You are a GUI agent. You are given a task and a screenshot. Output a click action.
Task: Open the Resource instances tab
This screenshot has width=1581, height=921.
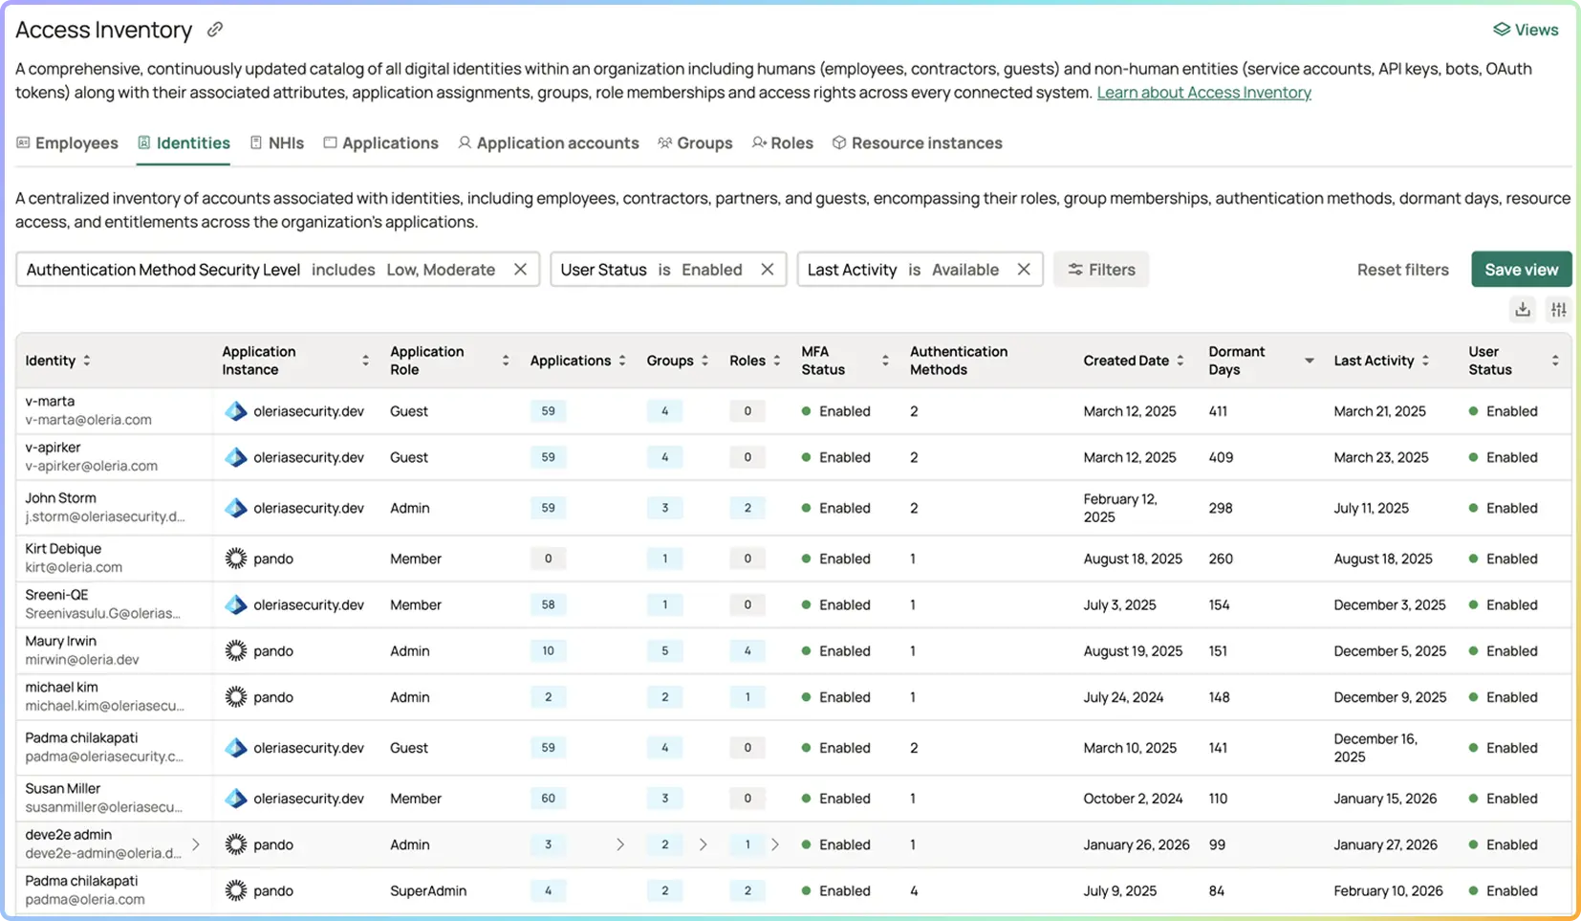click(917, 143)
